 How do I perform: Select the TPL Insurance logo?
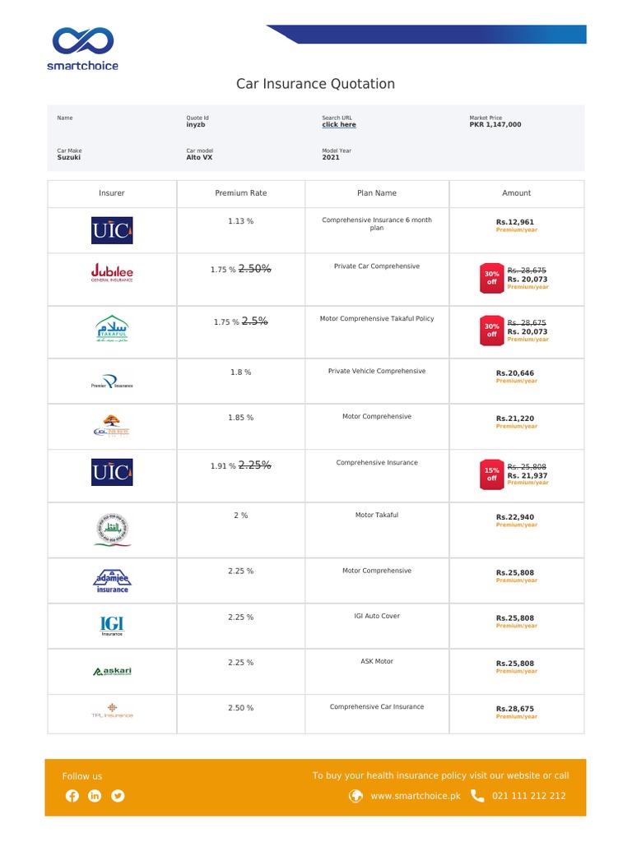[x=112, y=711]
